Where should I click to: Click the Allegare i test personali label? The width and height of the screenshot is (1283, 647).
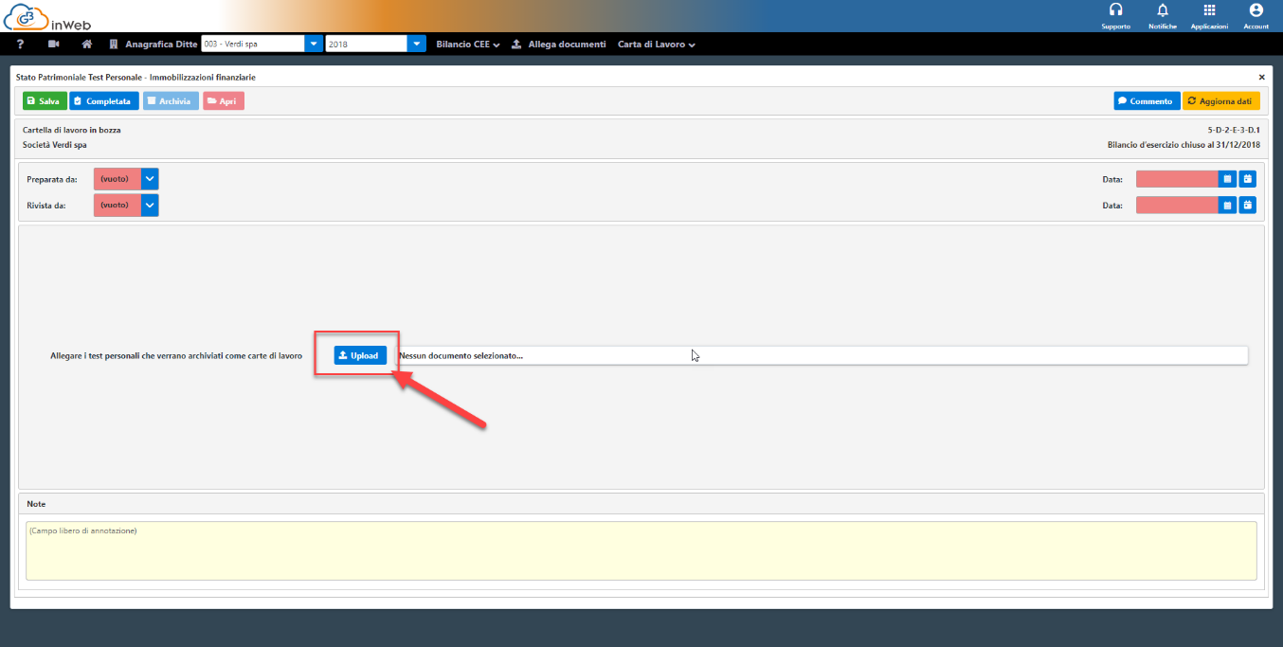[176, 355]
